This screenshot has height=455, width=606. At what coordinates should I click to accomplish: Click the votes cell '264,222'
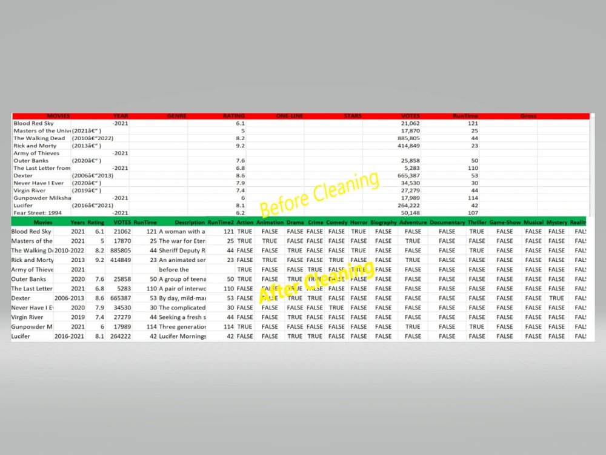(x=408, y=206)
